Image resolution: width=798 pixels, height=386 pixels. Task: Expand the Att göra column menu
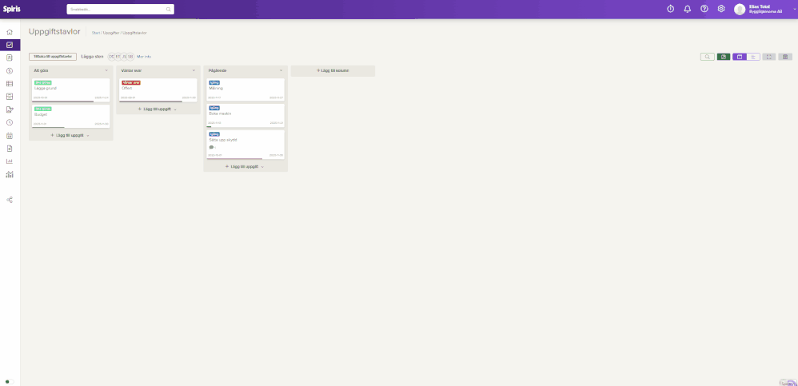coord(106,70)
